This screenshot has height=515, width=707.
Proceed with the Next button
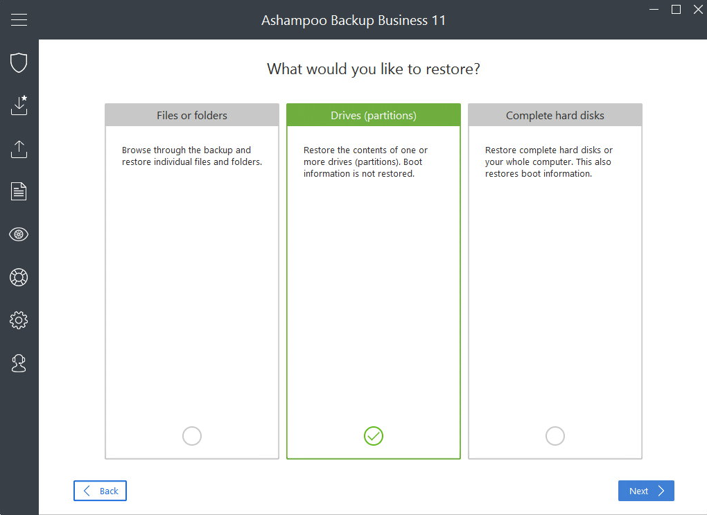tap(646, 491)
